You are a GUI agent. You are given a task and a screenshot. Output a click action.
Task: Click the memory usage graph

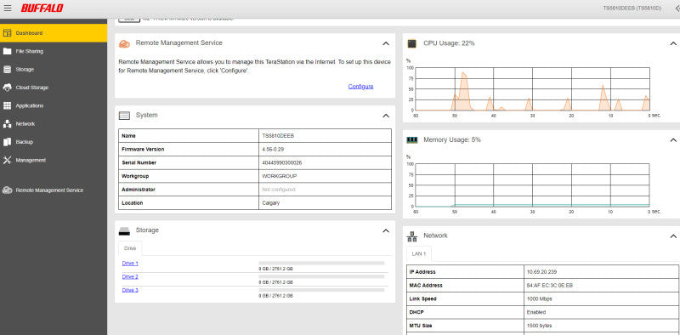tap(533, 185)
